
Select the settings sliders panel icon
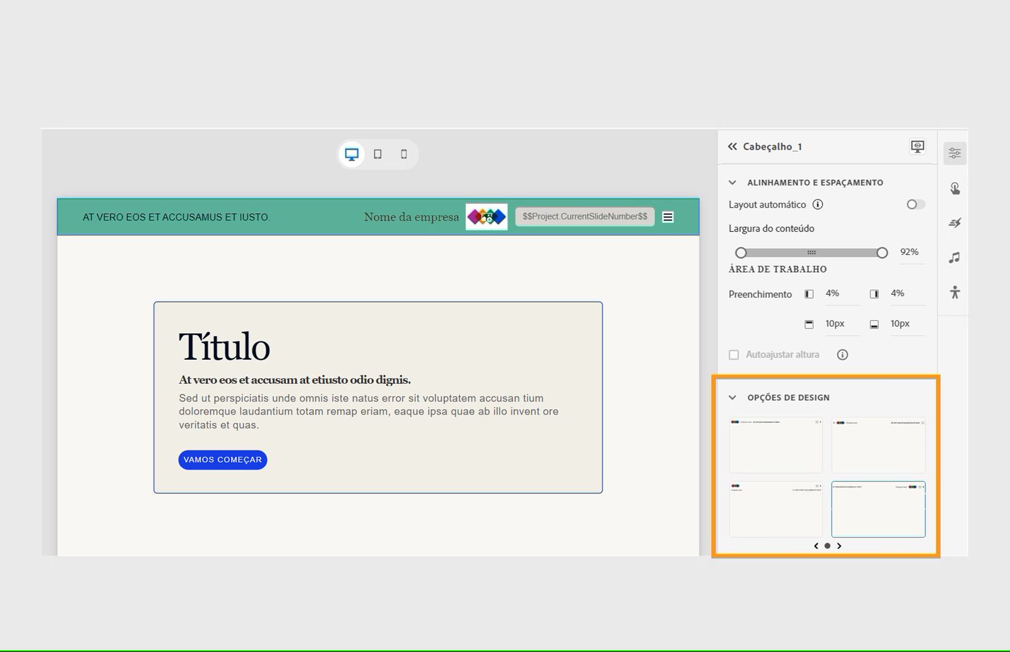(954, 153)
